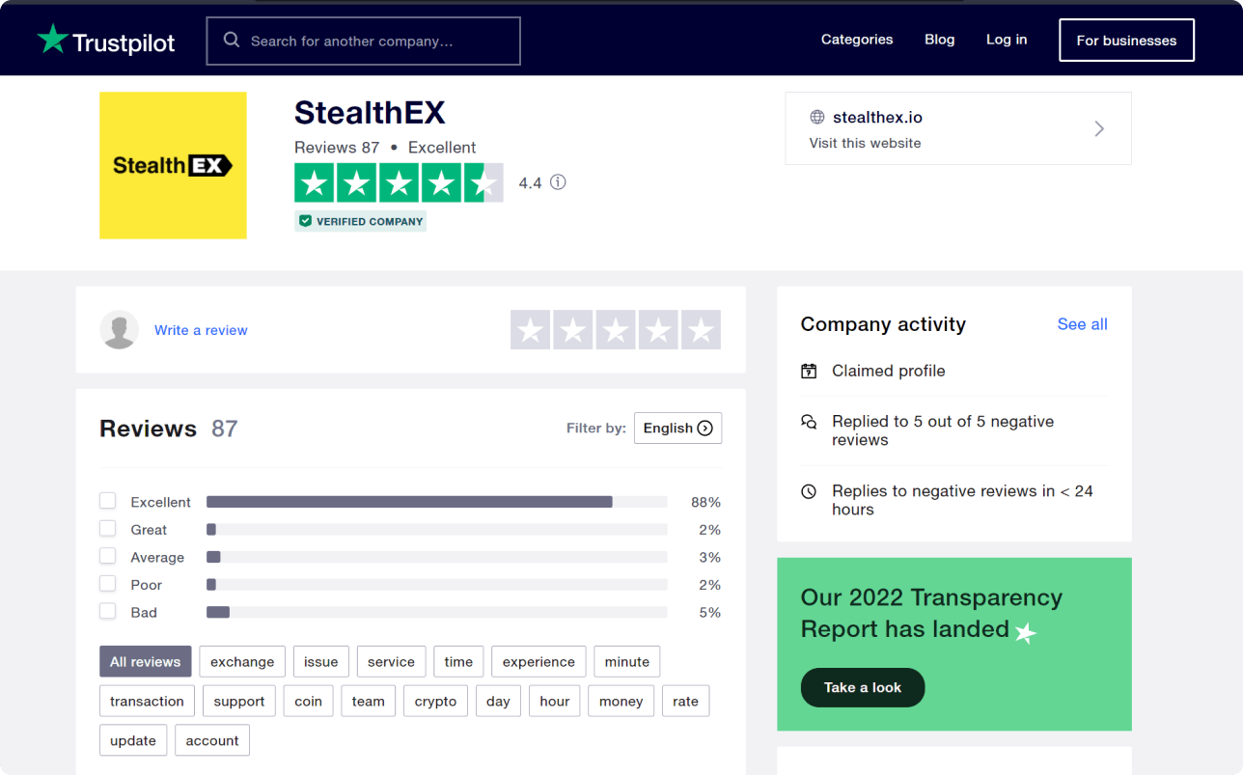Filter reviews by experience tag

[x=539, y=661]
